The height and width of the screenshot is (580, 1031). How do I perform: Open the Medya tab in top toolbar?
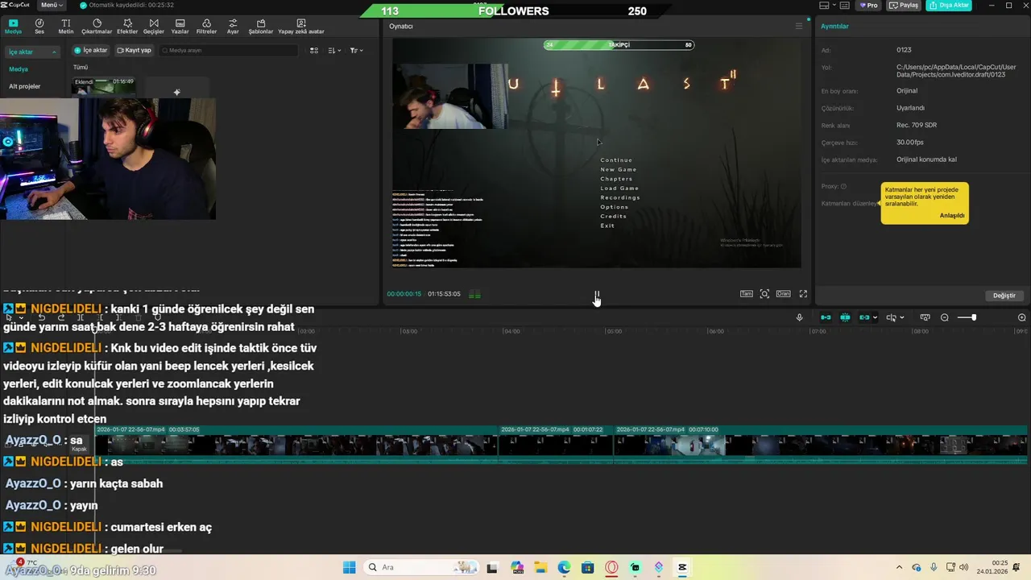coord(13,27)
